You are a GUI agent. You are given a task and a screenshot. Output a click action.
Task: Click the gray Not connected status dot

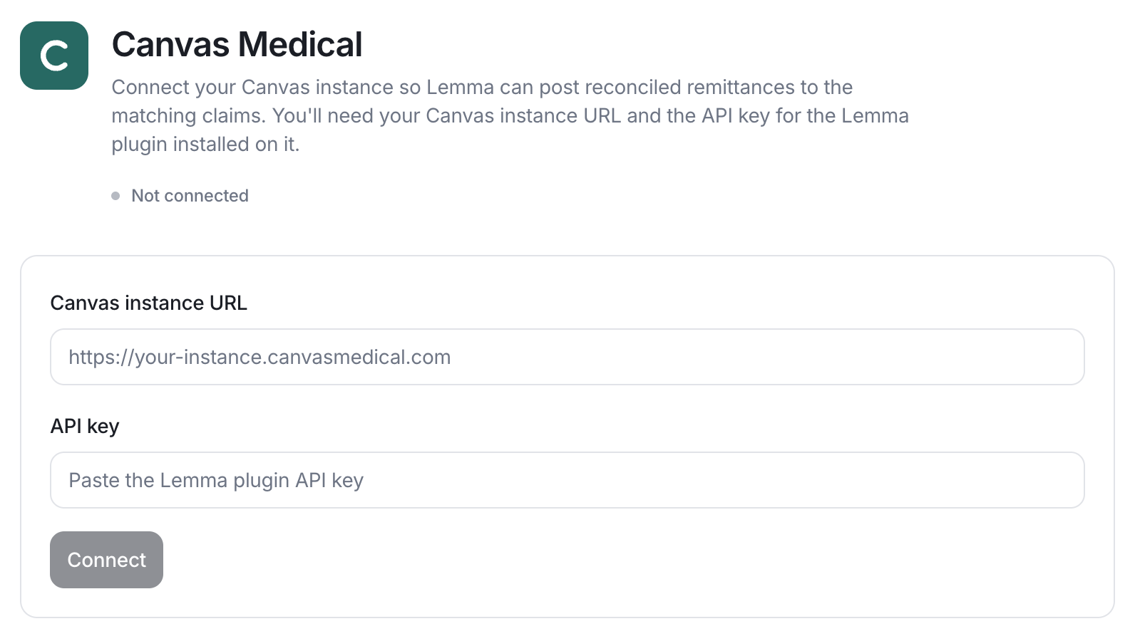tap(115, 196)
